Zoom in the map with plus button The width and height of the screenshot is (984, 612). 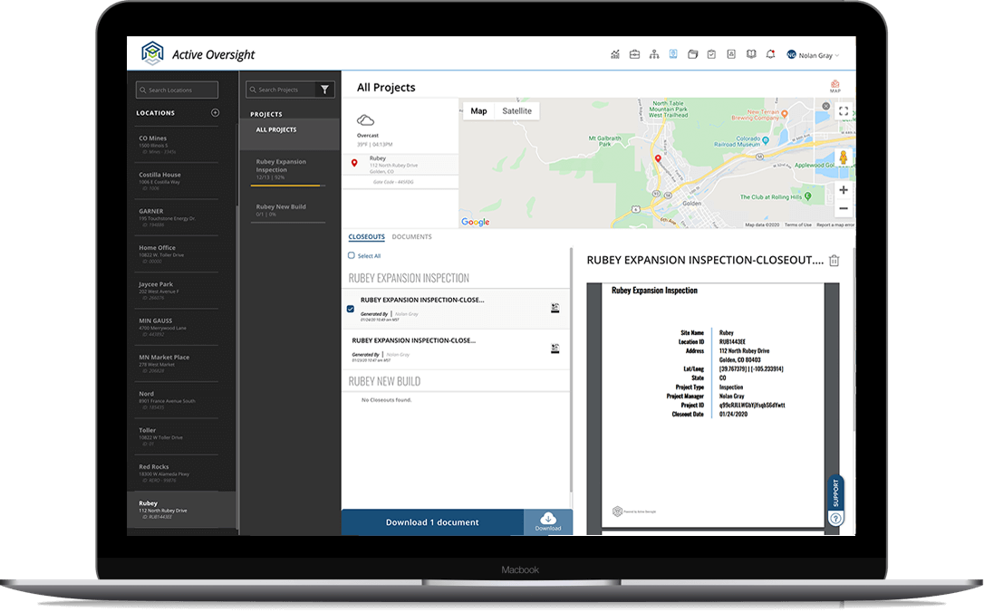tap(844, 190)
